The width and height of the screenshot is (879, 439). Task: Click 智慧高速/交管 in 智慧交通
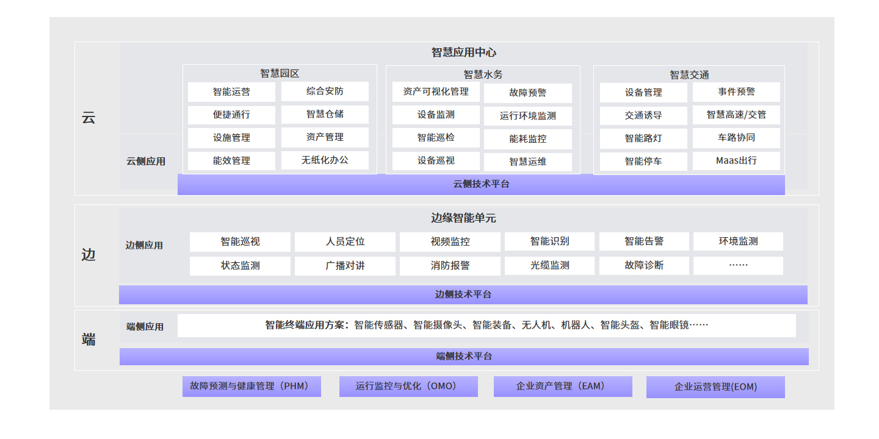coord(736,115)
